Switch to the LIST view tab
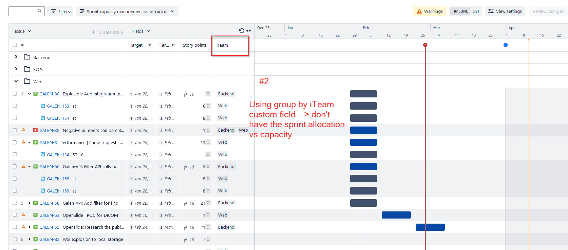 [476, 11]
